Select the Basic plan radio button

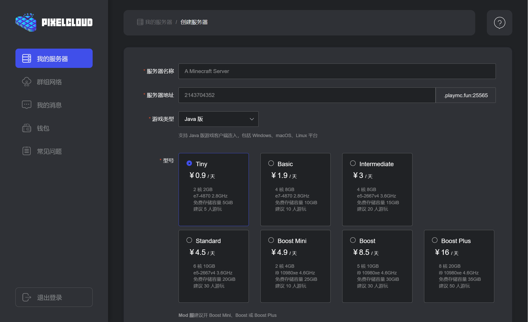[x=271, y=163]
